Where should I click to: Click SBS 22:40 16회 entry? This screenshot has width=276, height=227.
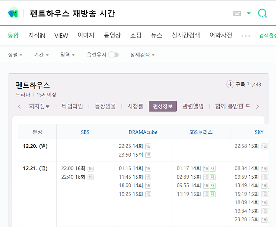73,177
